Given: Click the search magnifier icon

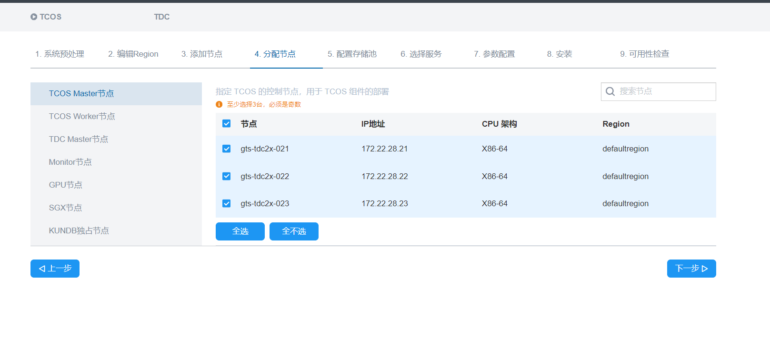Looking at the screenshot, I should [610, 91].
